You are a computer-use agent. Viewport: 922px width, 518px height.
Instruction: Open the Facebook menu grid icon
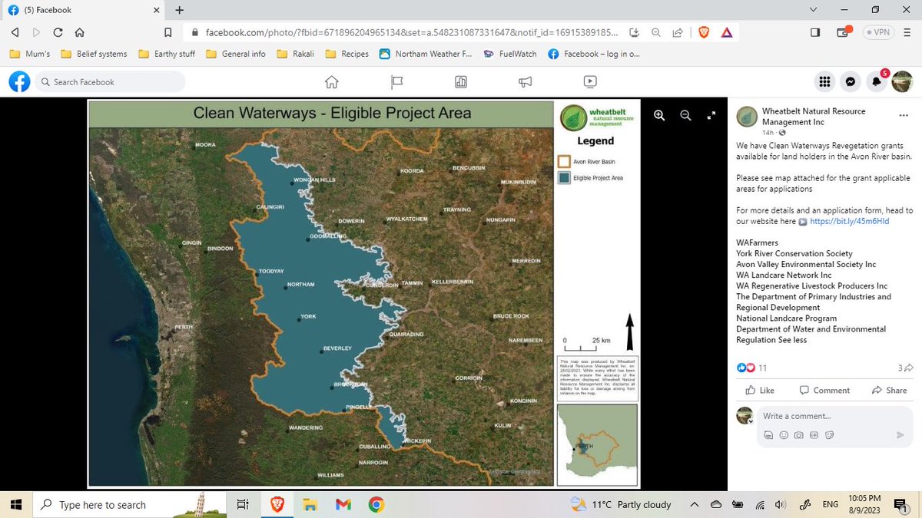pyautogui.click(x=824, y=81)
